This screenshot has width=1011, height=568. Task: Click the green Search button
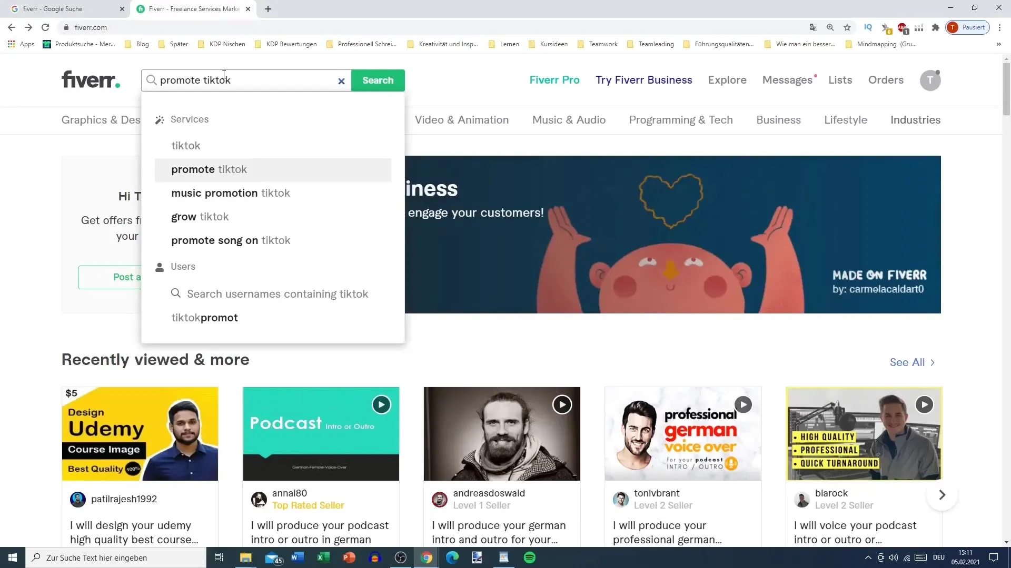tap(378, 80)
